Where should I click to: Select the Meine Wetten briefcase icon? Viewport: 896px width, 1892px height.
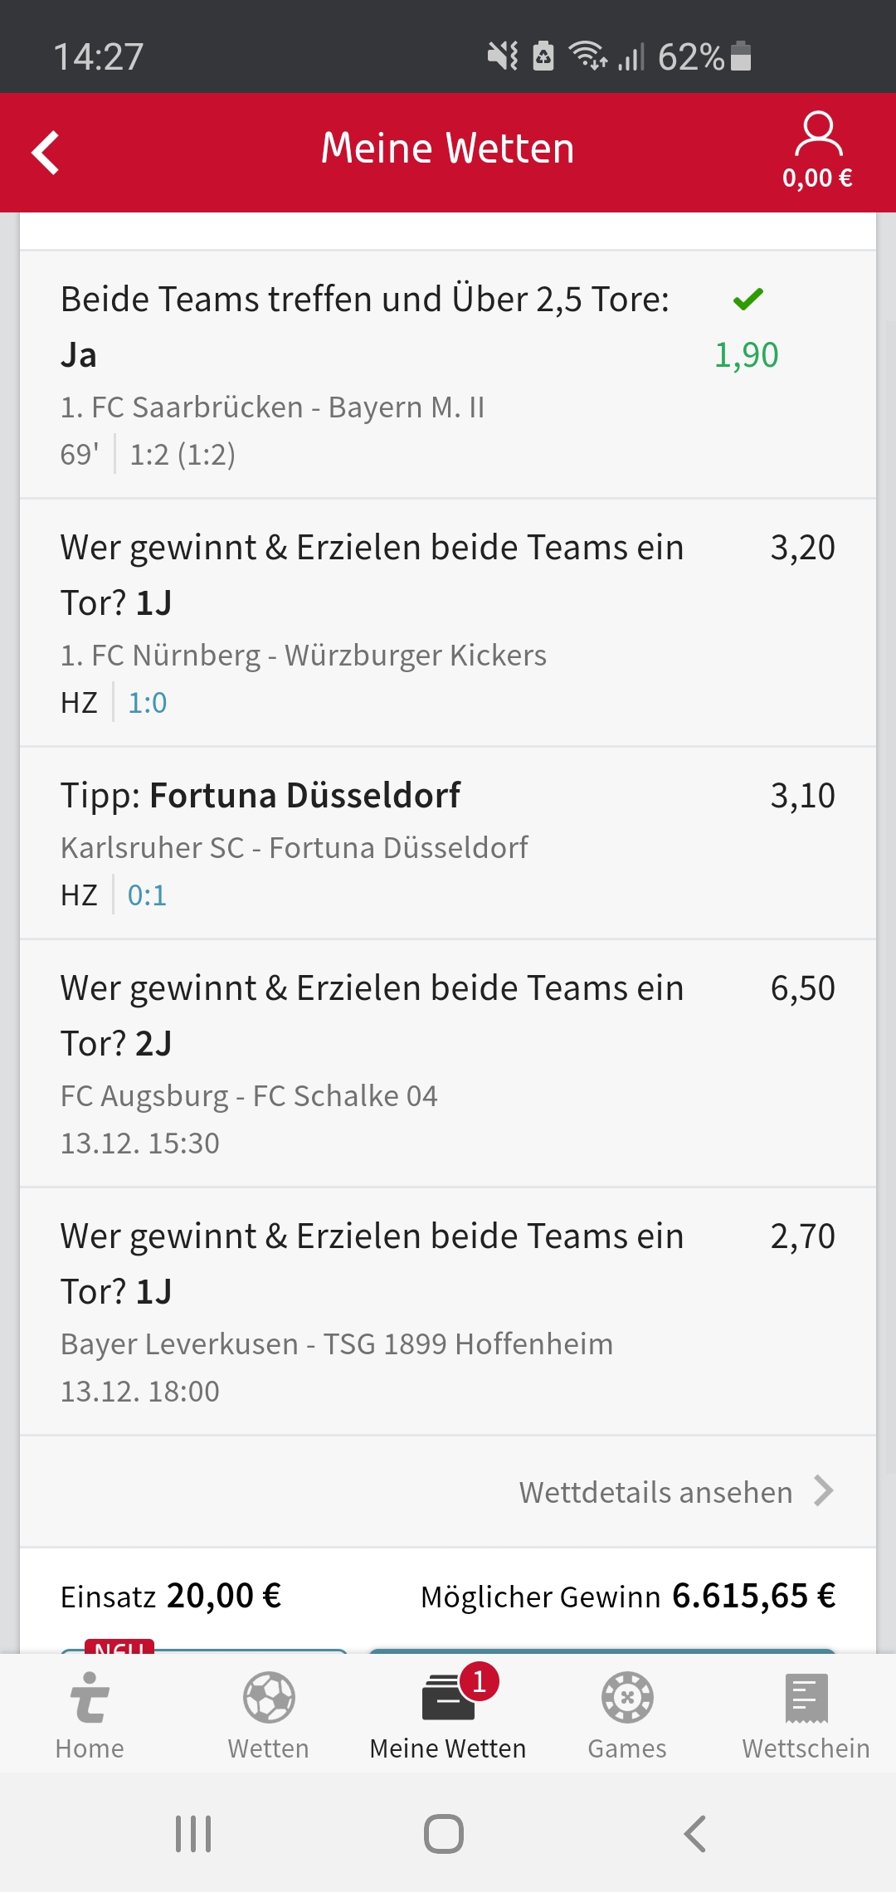(x=448, y=1697)
